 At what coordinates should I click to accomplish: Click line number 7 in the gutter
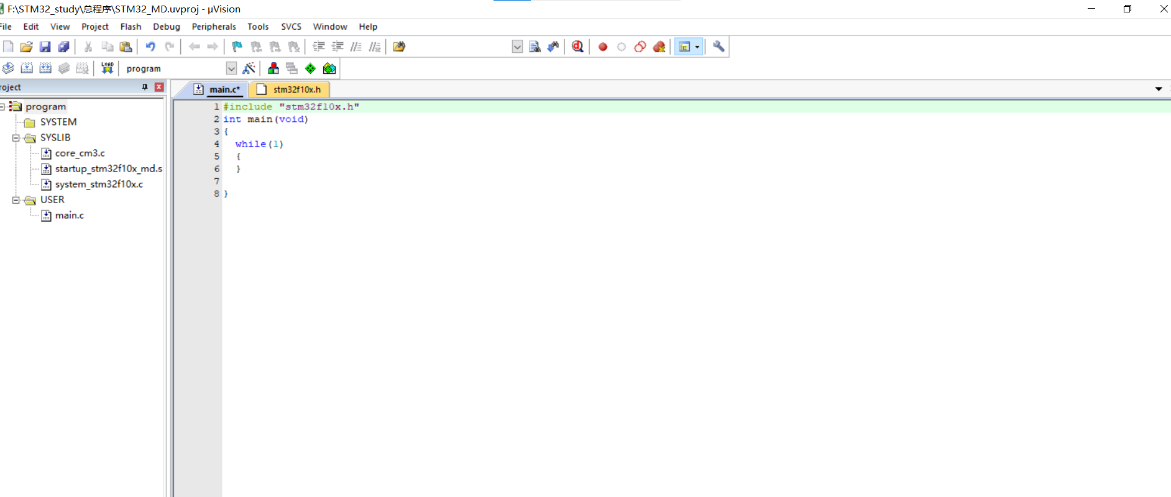click(216, 181)
